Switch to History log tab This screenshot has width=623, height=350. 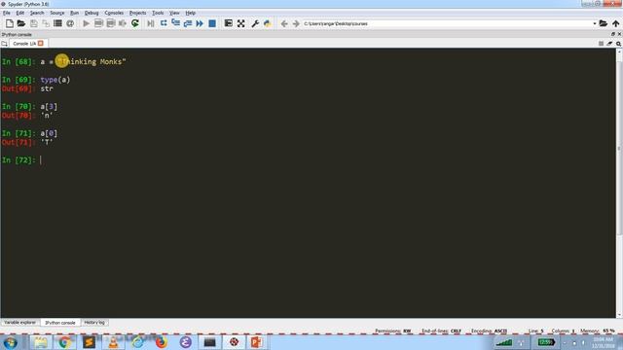[94, 323]
